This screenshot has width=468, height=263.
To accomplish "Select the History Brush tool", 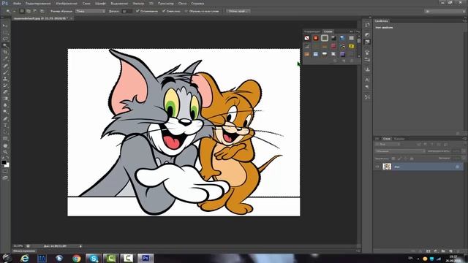I will [5, 85].
